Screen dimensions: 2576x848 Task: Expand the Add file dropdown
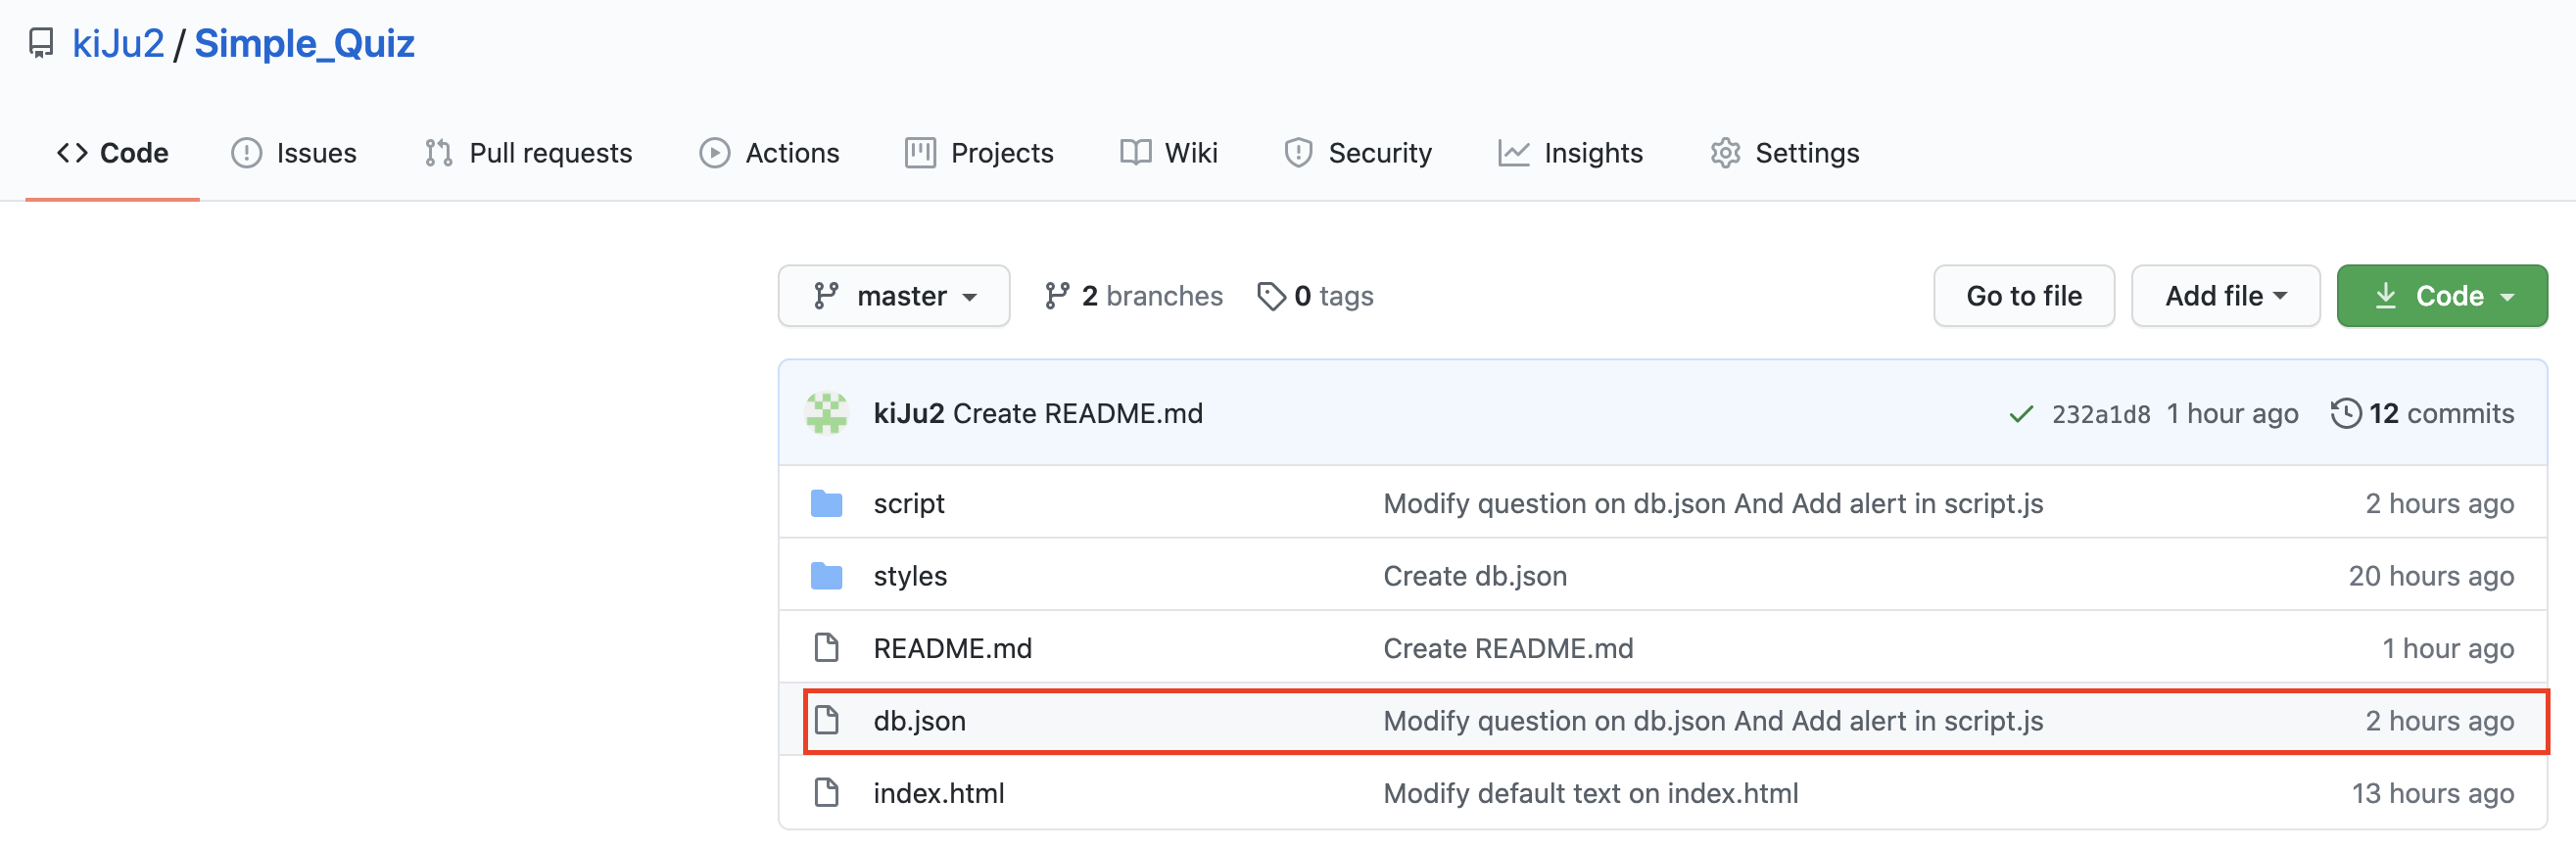point(2225,296)
